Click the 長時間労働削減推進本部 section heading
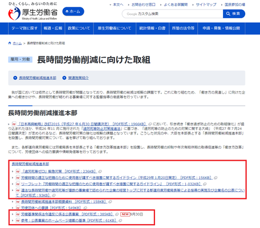Image resolution: width=260 pixels, height=228 pixels. pos(43,113)
